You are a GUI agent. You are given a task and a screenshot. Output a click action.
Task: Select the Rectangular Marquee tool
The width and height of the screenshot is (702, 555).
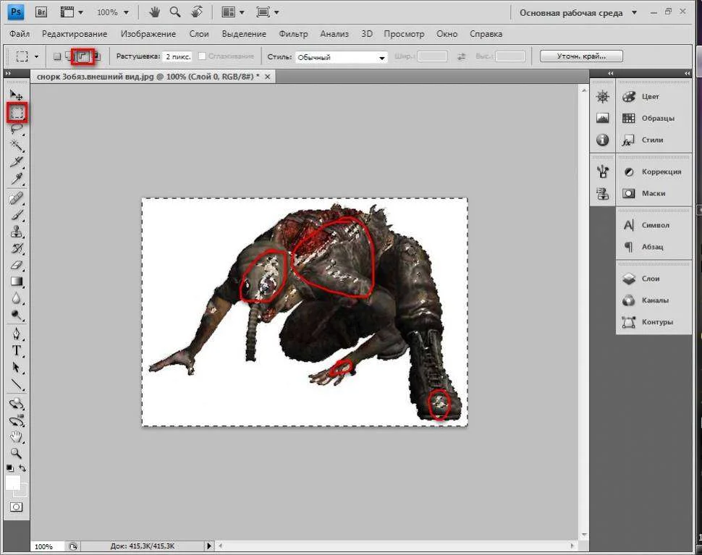[17, 113]
